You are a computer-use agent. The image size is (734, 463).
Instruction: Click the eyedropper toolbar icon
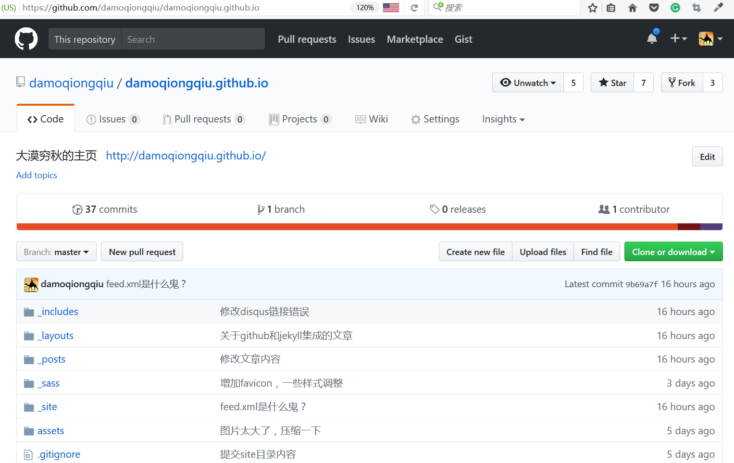click(x=718, y=8)
